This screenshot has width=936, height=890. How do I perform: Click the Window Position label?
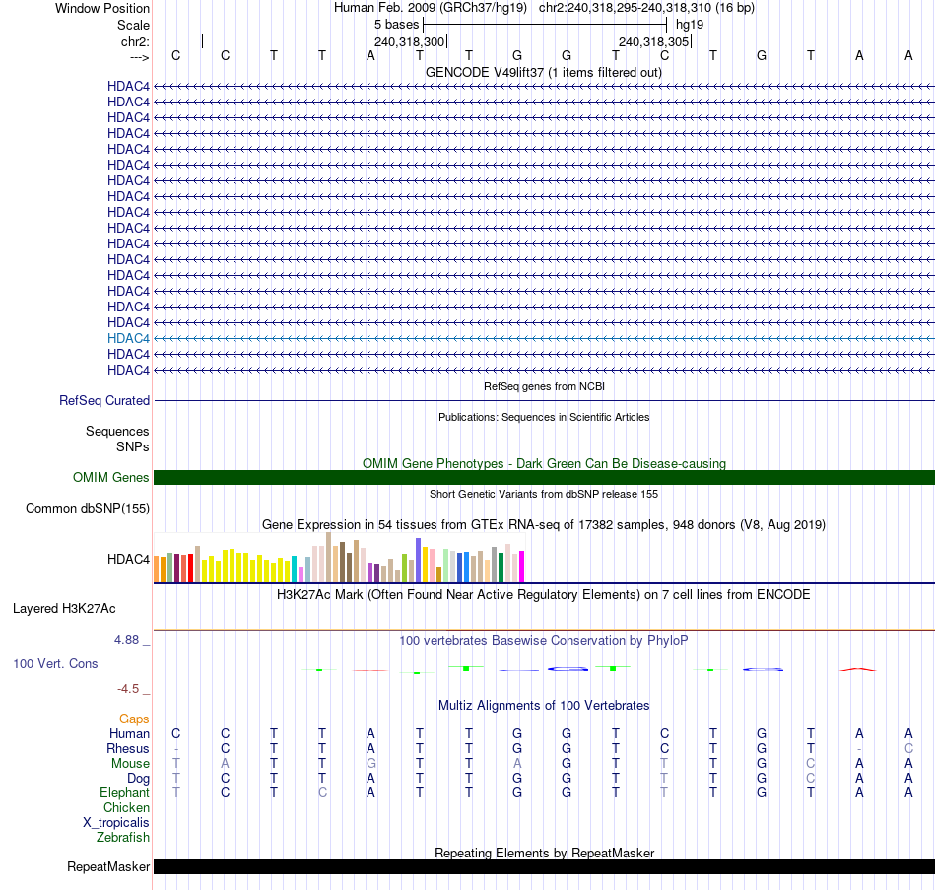[x=102, y=8]
